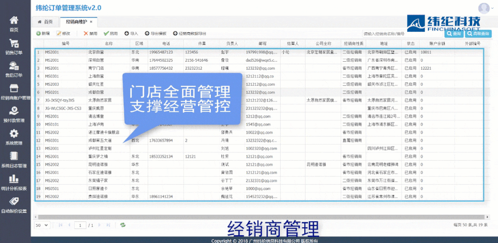Click the left arrow of horizontal scrollbar
Viewport: 498px width, 243px height.
click(36, 217)
